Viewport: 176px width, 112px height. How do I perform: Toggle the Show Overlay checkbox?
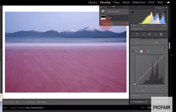101,24
